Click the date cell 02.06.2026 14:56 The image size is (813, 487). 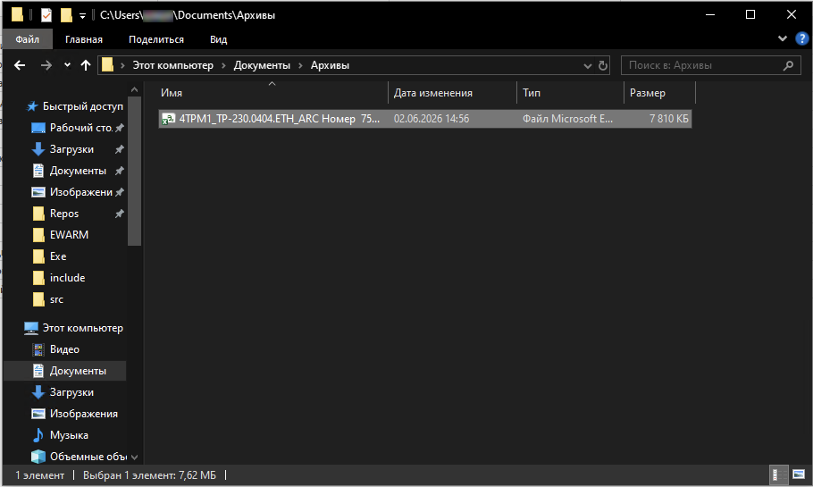[432, 119]
